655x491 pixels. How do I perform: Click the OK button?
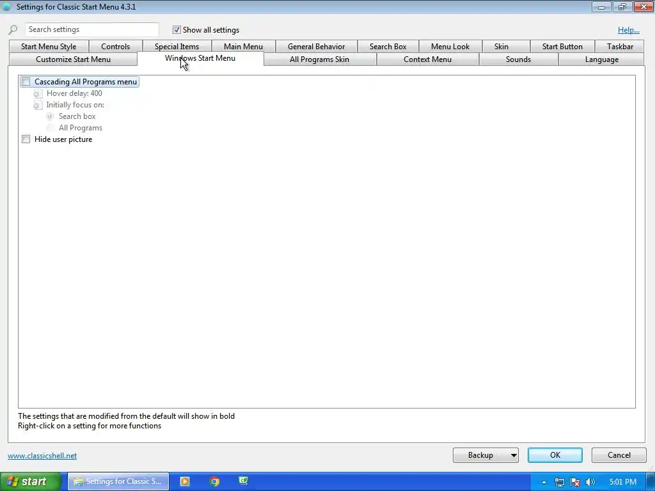click(x=555, y=455)
